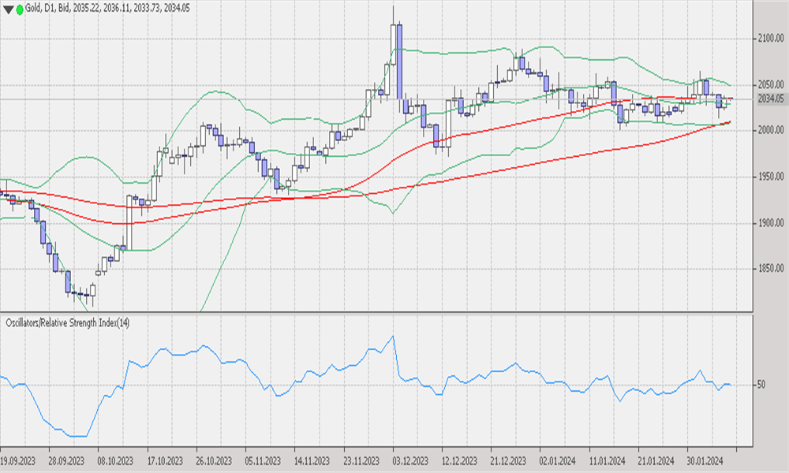Click the tallest blue candle at early December peak
The width and height of the screenshot is (789, 473).
point(398,59)
